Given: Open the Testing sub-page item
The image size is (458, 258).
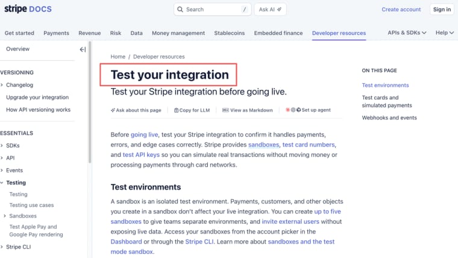Looking at the screenshot, I should point(18,194).
